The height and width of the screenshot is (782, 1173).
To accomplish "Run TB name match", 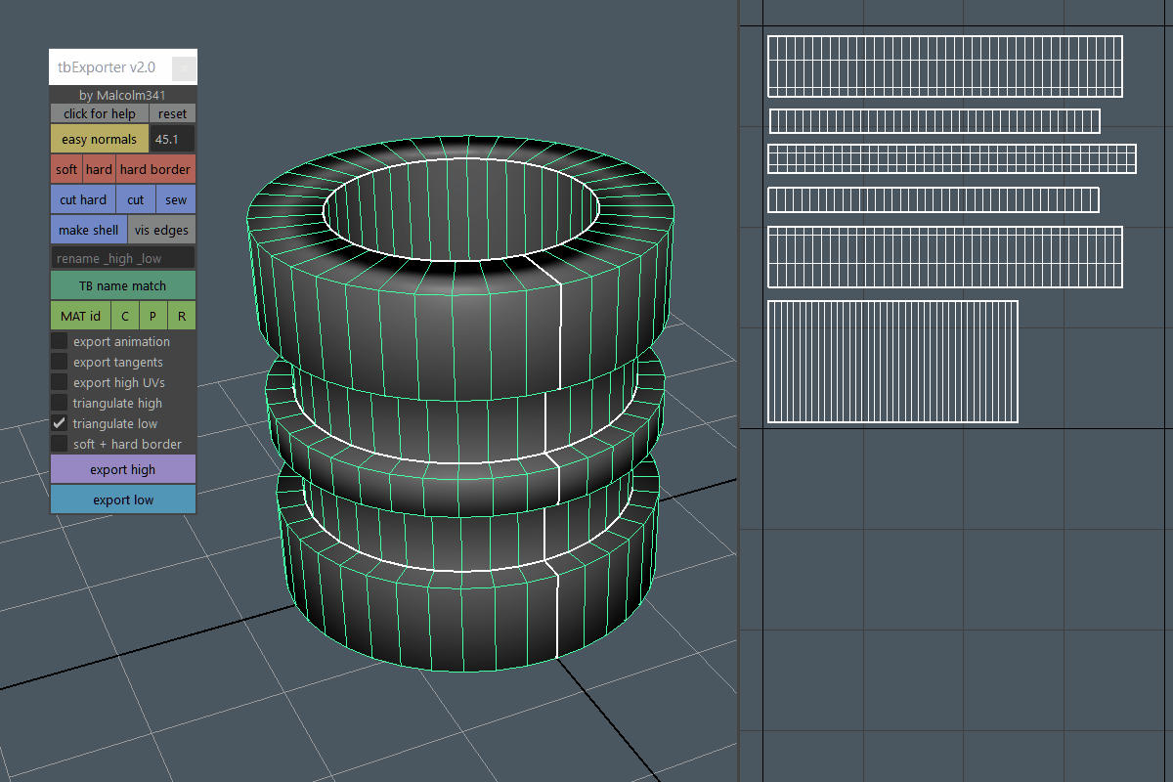I will (x=122, y=285).
